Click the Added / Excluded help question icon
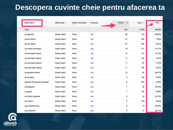173x130 pixels. point(73,25)
